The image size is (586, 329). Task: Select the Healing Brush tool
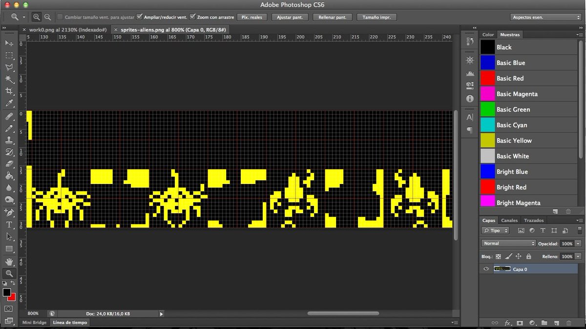point(9,117)
